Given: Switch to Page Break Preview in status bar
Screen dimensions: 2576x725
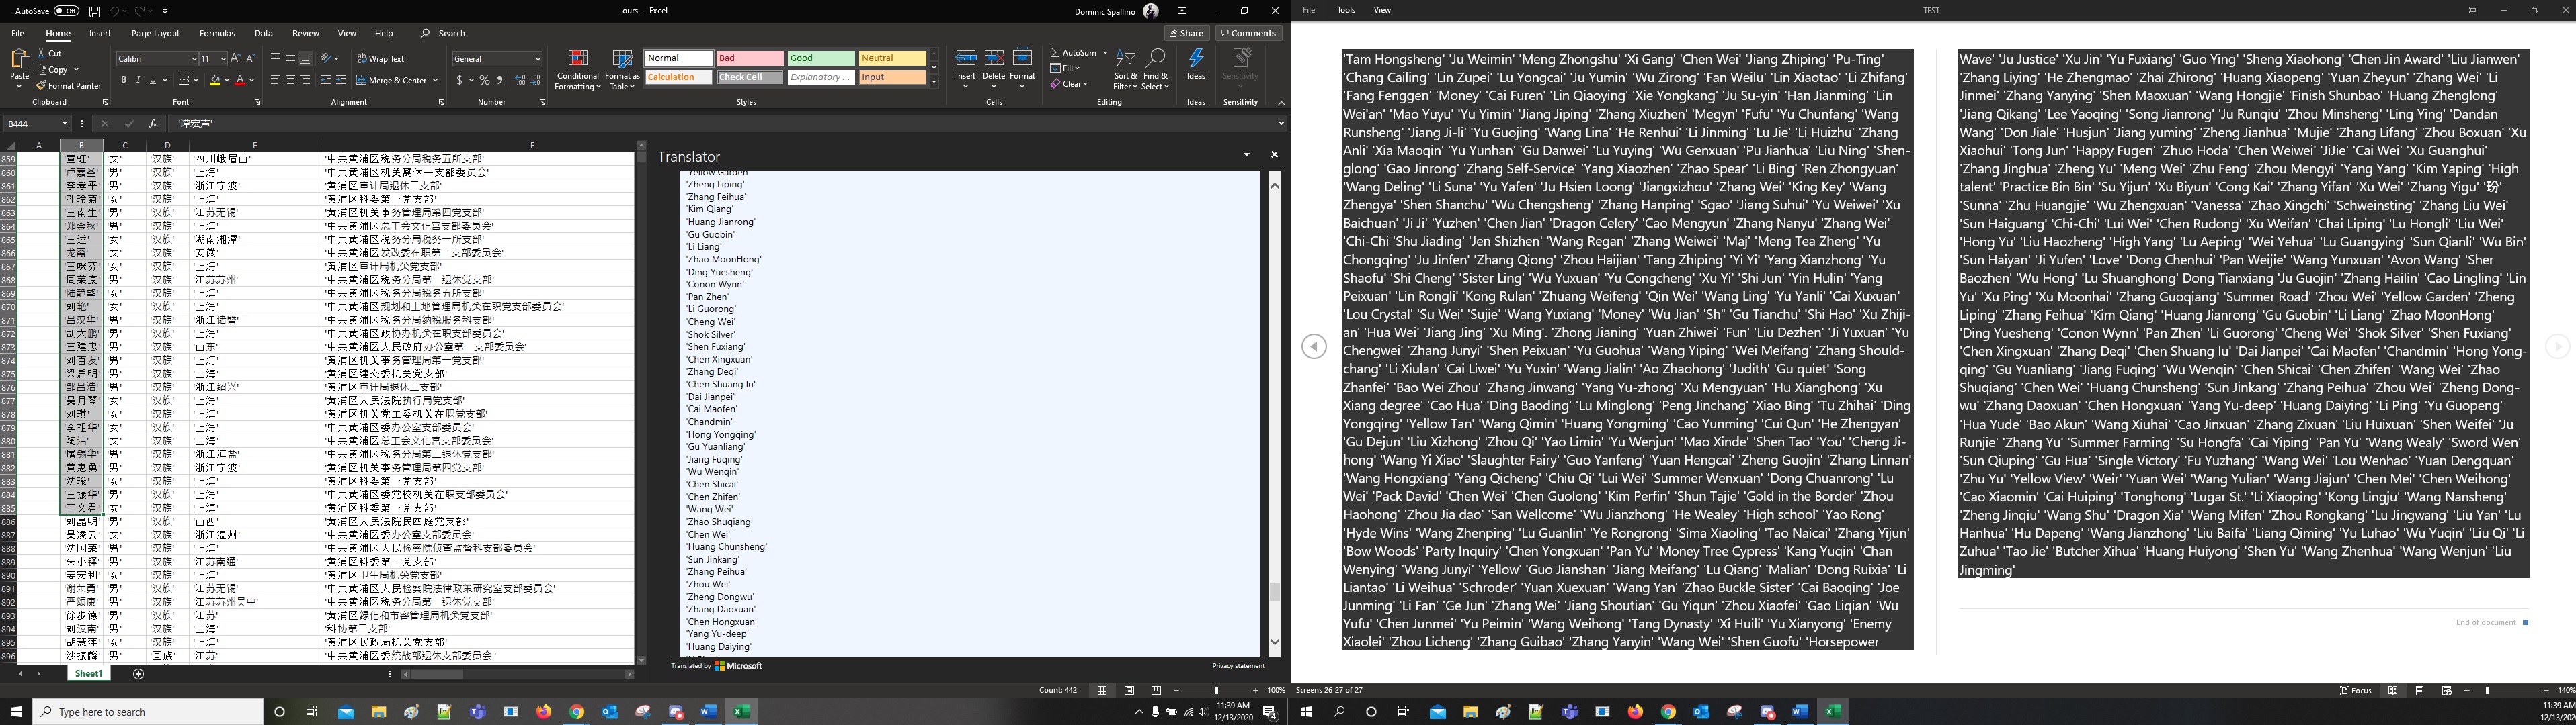Looking at the screenshot, I should 1156,690.
